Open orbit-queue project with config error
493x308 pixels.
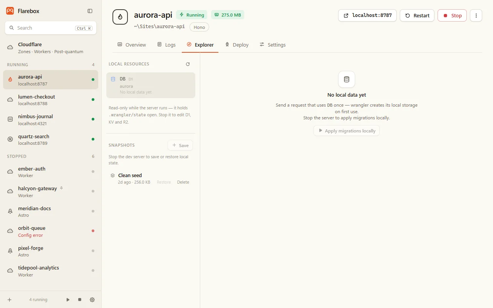tap(50, 231)
